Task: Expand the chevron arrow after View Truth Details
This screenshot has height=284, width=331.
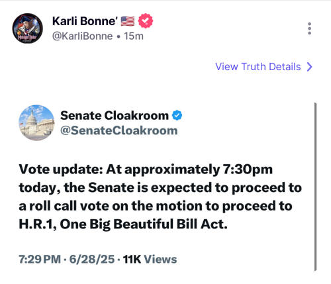Action: point(310,67)
